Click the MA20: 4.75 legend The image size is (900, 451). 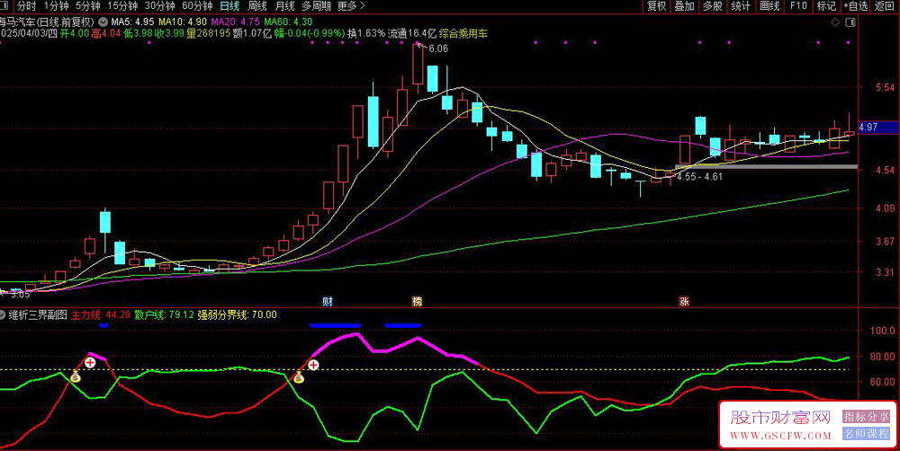[235, 22]
